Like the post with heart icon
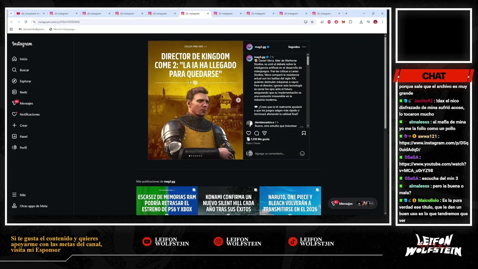 249,133
